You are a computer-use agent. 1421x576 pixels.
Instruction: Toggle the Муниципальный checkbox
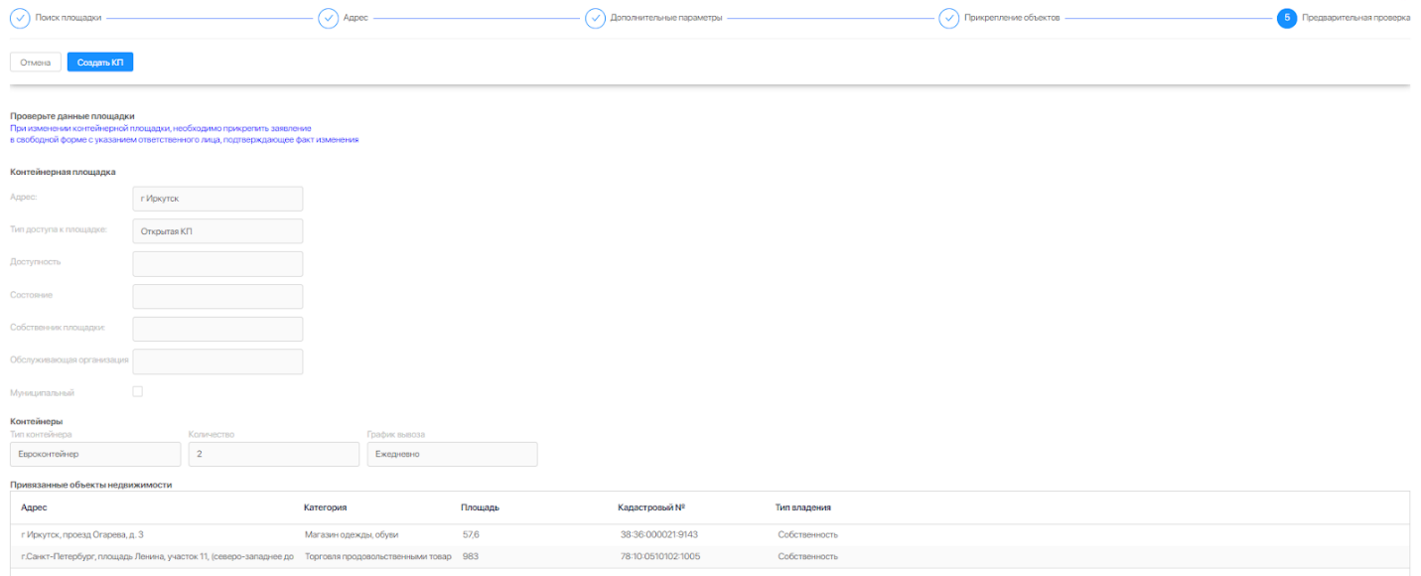coord(138,391)
